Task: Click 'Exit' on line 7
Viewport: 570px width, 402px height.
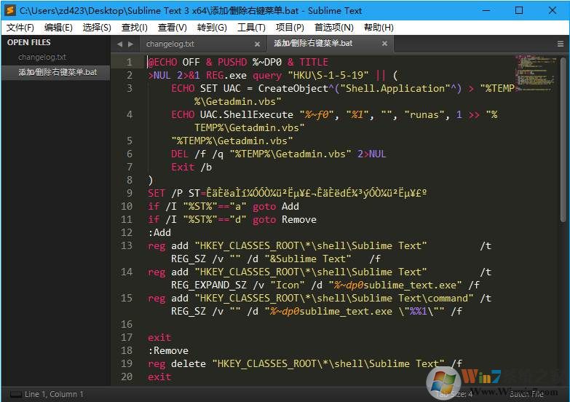Action: (183, 167)
